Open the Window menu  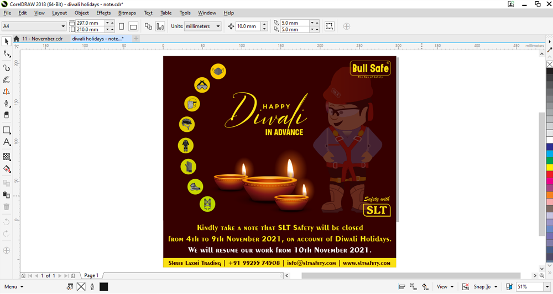(207, 13)
